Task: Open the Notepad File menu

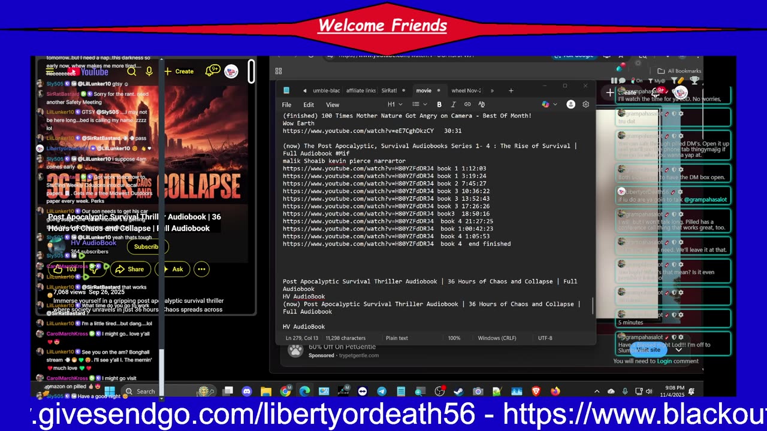Action: point(286,105)
